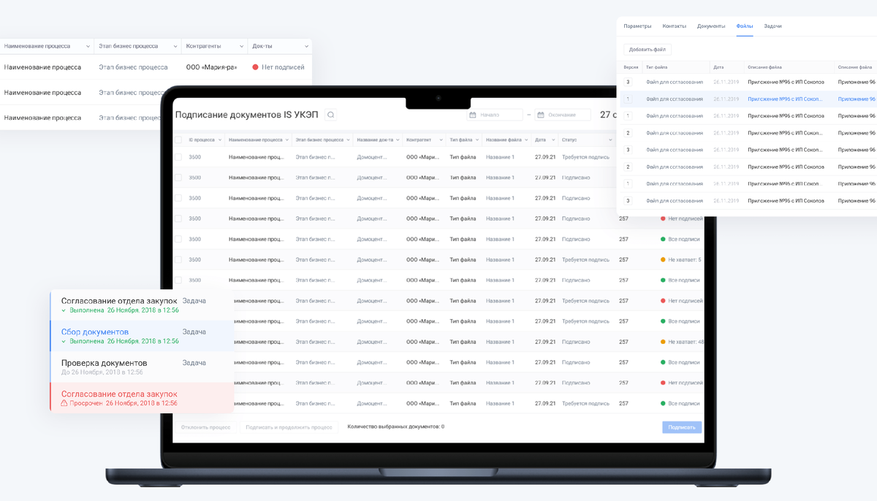Open the Сбор документов task card
This screenshot has height=501, width=877.
tap(142, 336)
